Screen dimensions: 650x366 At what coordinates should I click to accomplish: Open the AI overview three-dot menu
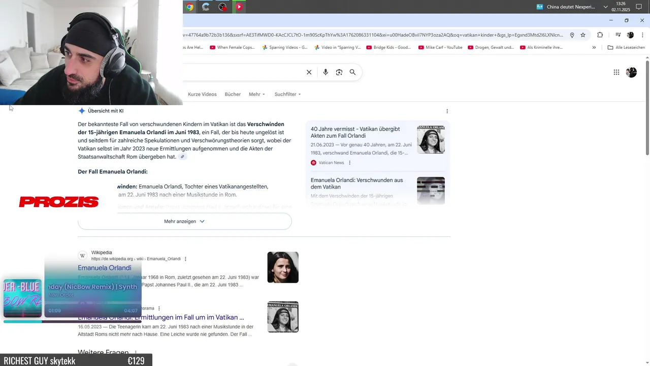447,111
